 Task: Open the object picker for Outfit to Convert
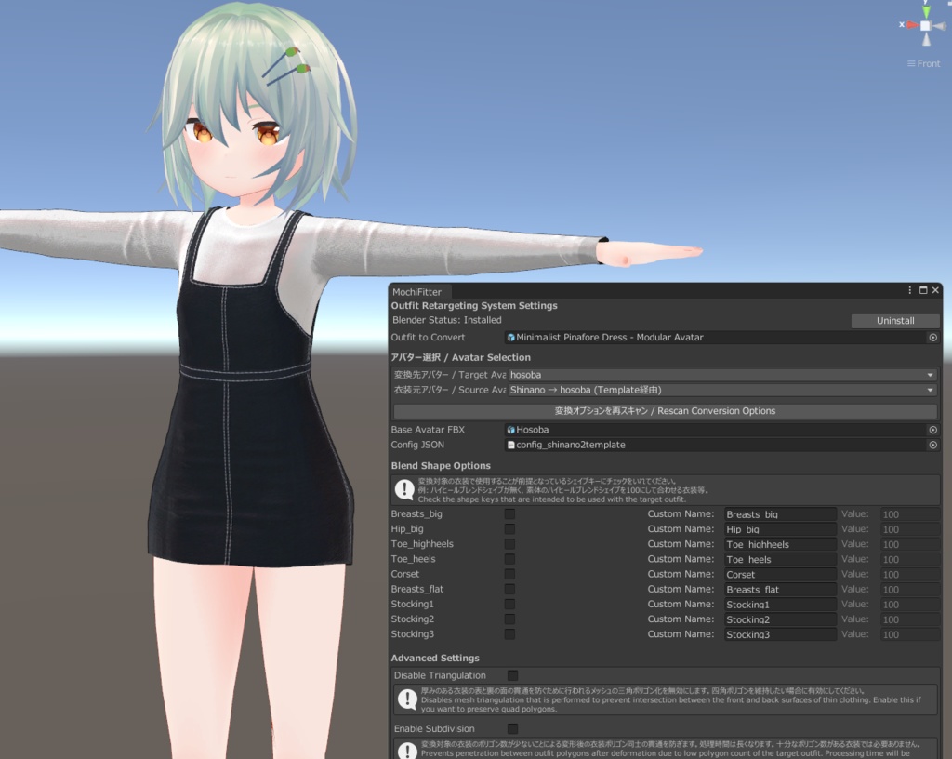click(x=932, y=337)
